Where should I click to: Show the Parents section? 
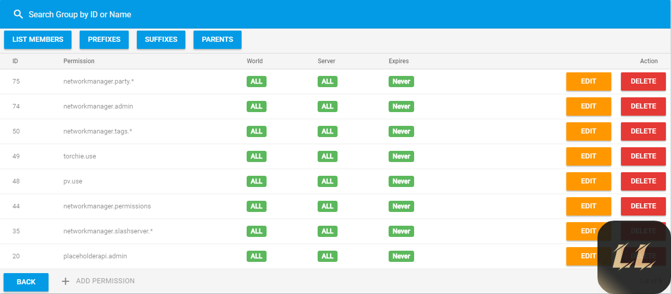coord(217,40)
